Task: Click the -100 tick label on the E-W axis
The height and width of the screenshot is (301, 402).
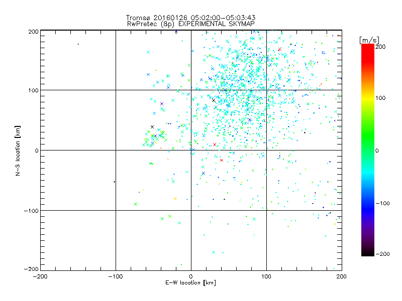Action: pyautogui.click(x=116, y=276)
